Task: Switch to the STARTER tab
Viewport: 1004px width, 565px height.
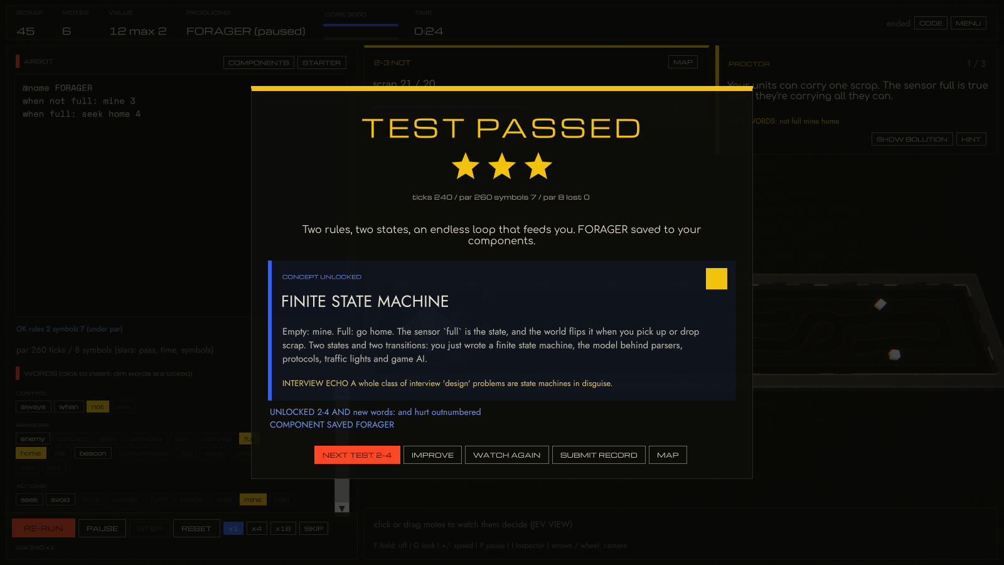Action: [x=321, y=63]
